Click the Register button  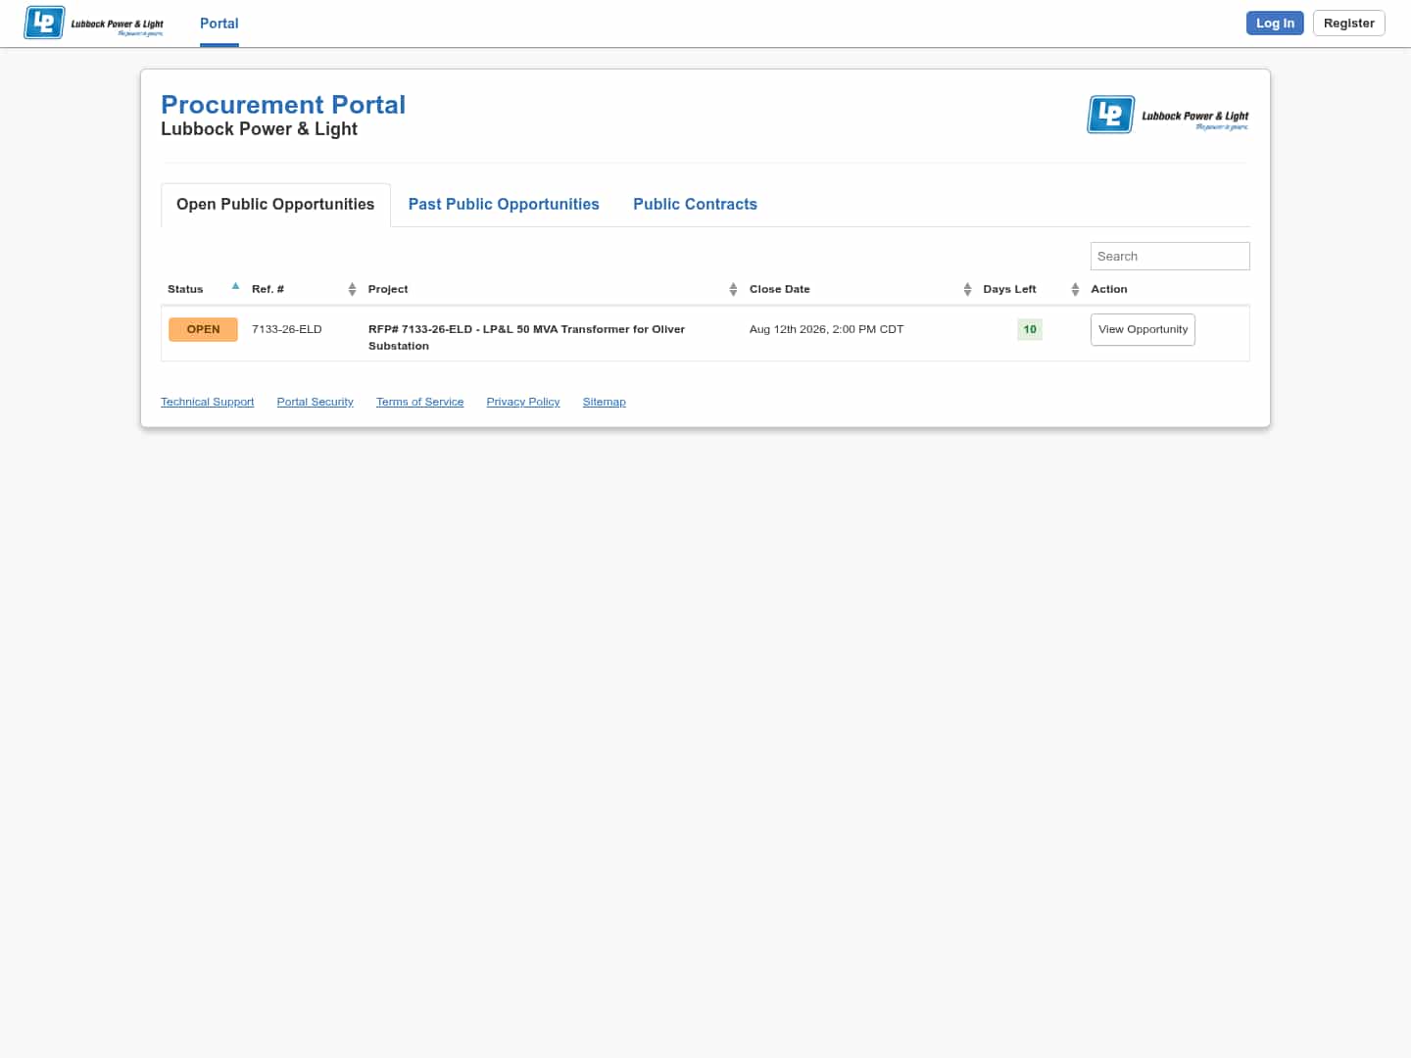pos(1349,24)
